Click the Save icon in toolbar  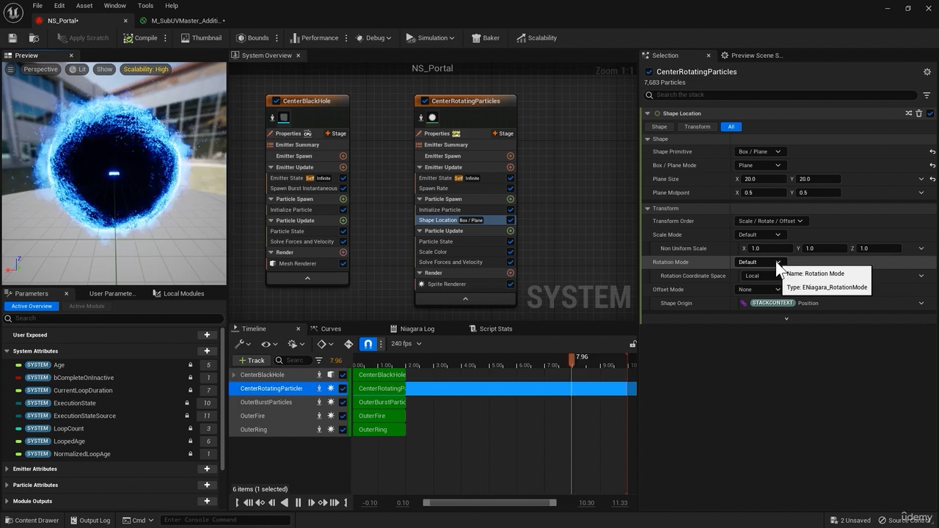[12, 38]
